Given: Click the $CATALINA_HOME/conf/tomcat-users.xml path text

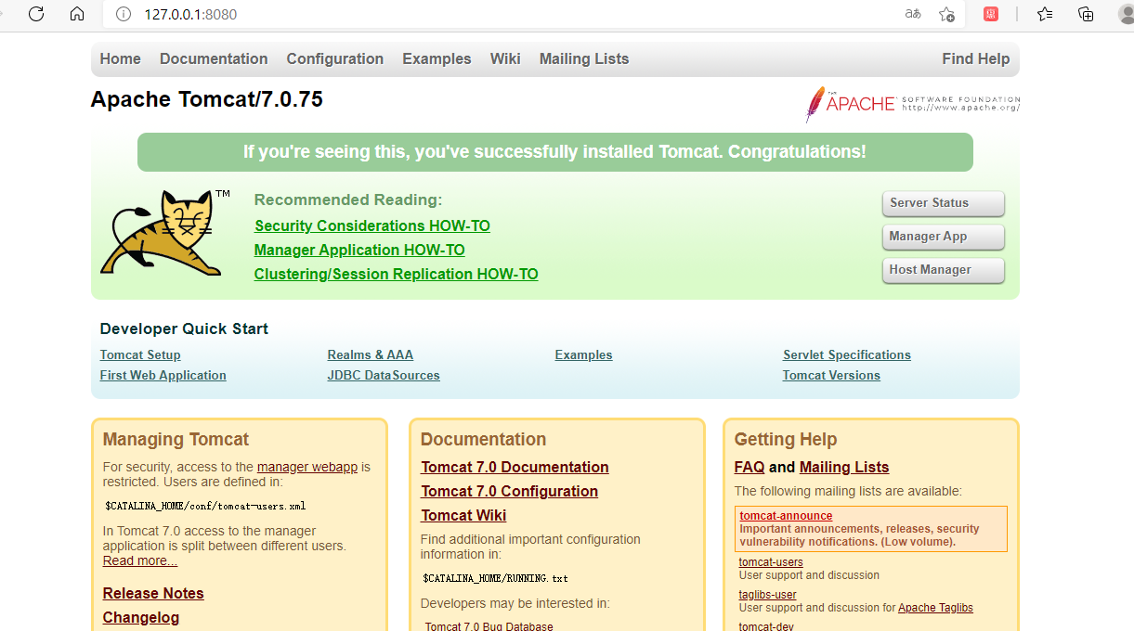Looking at the screenshot, I should 205,507.
